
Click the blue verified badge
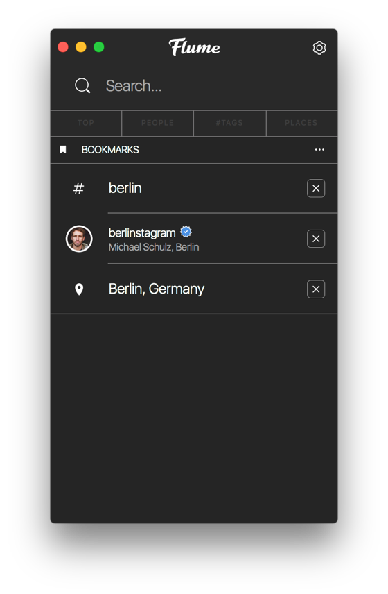click(x=186, y=232)
